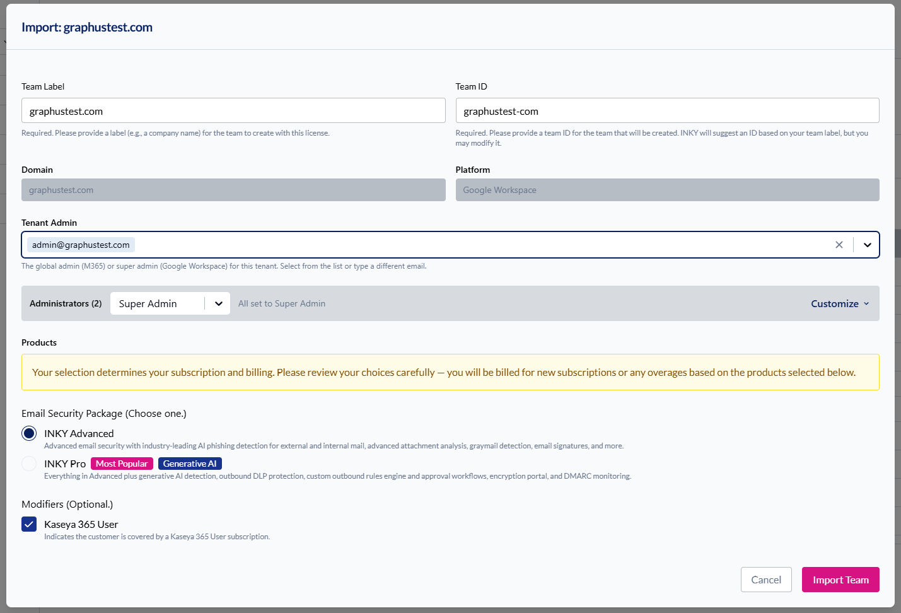Uncheck the Kaseya 365 User checkbox

[29, 524]
